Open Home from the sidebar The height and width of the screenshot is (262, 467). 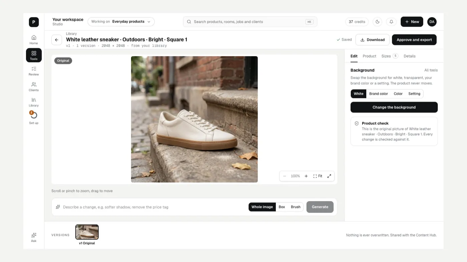pos(34,40)
